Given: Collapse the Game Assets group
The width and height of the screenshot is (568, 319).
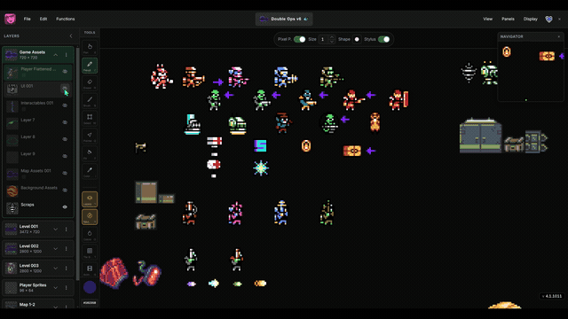Looking at the screenshot, I should [x=56, y=55].
